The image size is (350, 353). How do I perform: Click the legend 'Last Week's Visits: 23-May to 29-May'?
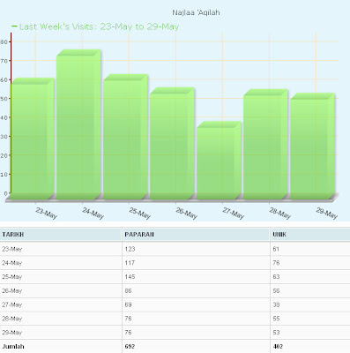pos(95,26)
